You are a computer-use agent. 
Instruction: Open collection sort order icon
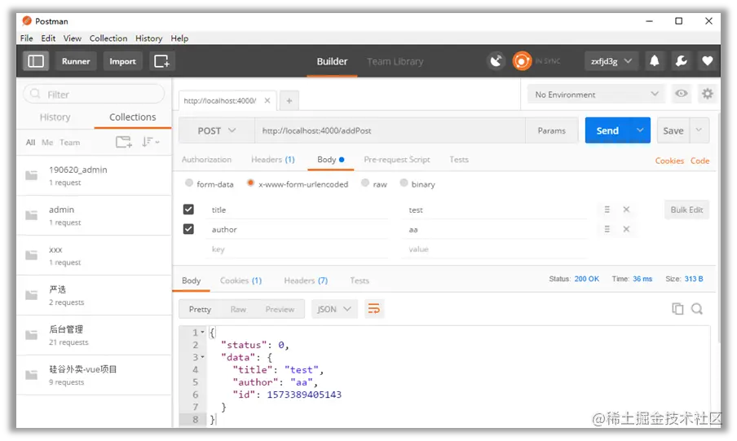[150, 142]
